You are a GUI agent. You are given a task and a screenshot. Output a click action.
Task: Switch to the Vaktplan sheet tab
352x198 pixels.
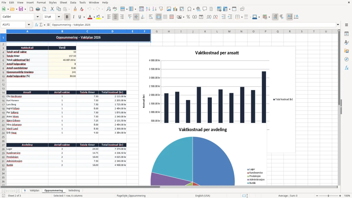[x=34, y=190]
